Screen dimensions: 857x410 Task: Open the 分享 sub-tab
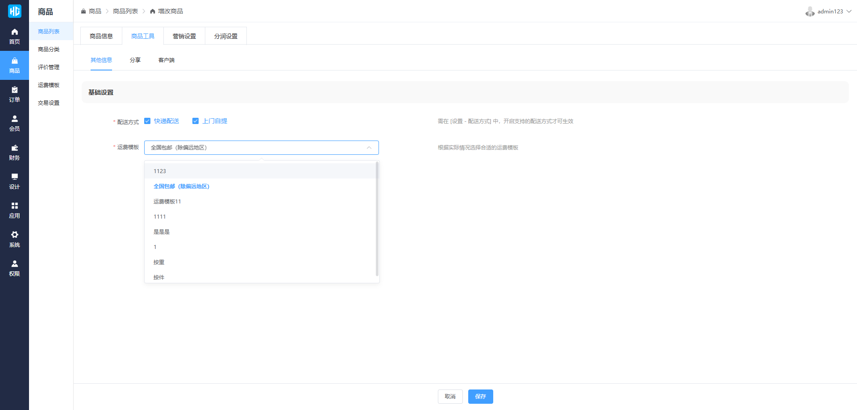(x=135, y=60)
